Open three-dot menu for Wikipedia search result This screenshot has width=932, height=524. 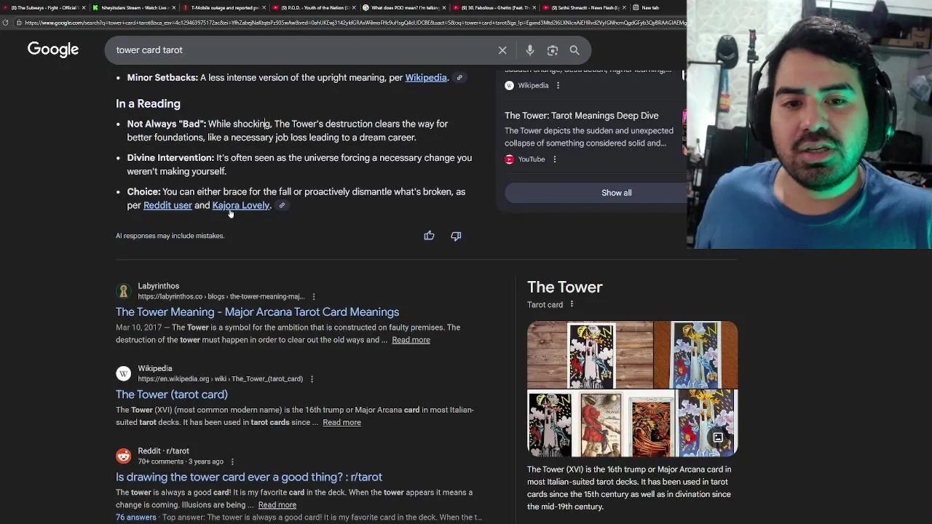coord(312,379)
